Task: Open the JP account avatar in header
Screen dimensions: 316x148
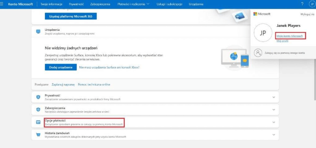Action: click(x=313, y=4)
